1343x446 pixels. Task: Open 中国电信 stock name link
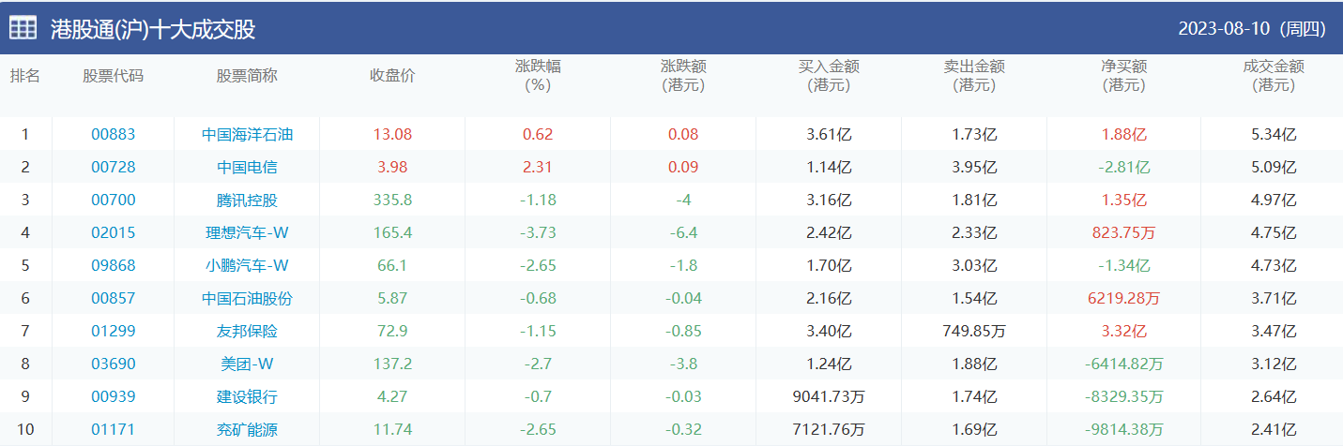tap(247, 167)
